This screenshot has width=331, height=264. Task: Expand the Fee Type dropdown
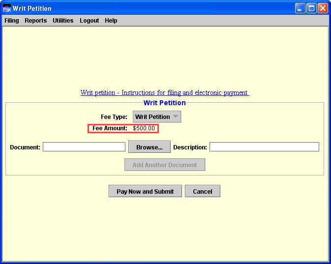pos(157,117)
